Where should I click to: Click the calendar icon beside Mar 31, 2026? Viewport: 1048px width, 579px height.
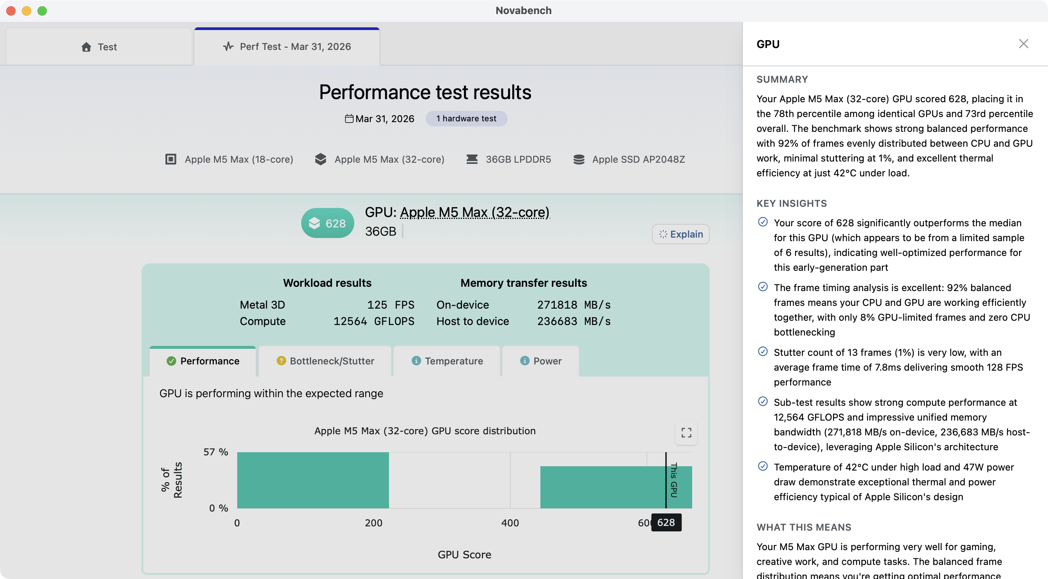tap(349, 118)
